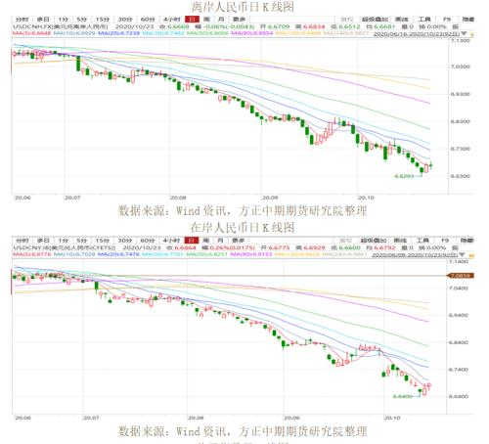Click the 6.6400 low price marker in USDCNY chart
Screen dimensions: 489x444
point(403,397)
